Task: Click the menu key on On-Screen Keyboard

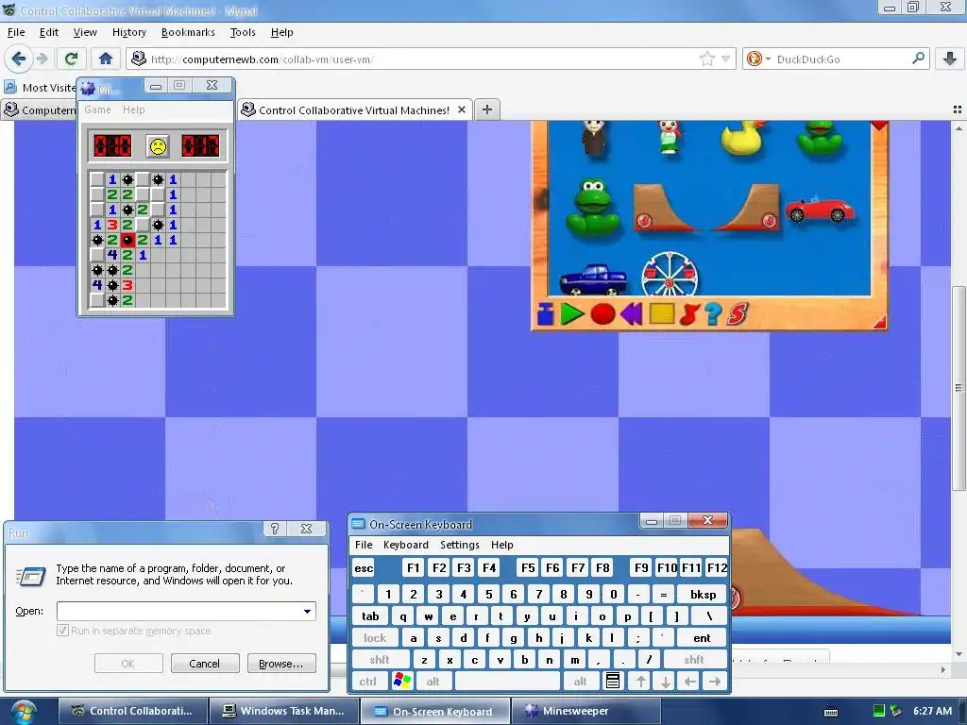Action: tap(612, 682)
